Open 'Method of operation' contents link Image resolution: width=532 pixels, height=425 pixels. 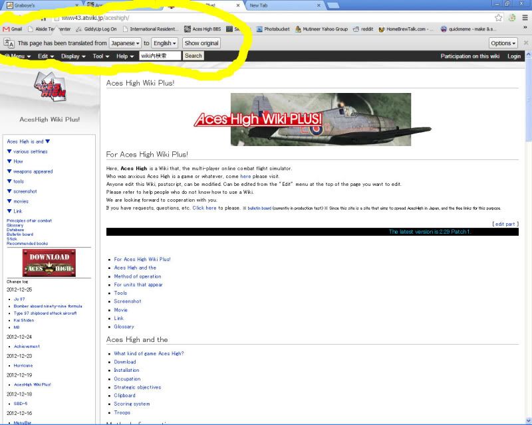coord(138,276)
